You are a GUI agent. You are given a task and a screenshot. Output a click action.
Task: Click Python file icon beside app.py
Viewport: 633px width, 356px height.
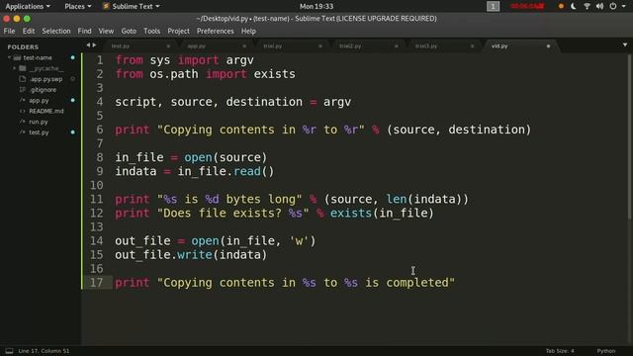pyautogui.click(x=23, y=100)
